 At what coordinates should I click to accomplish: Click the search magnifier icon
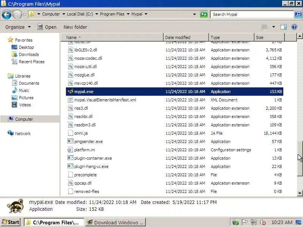coord(298,14)
